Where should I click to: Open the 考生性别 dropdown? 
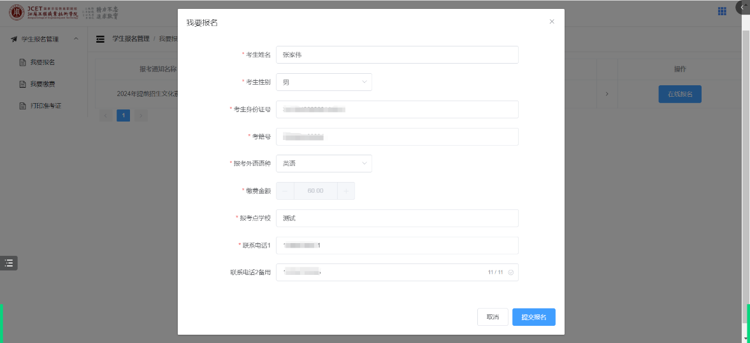[x=324, y=82]
